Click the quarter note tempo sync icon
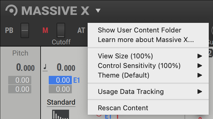213x119 pixels. click(x=45, y=67)
